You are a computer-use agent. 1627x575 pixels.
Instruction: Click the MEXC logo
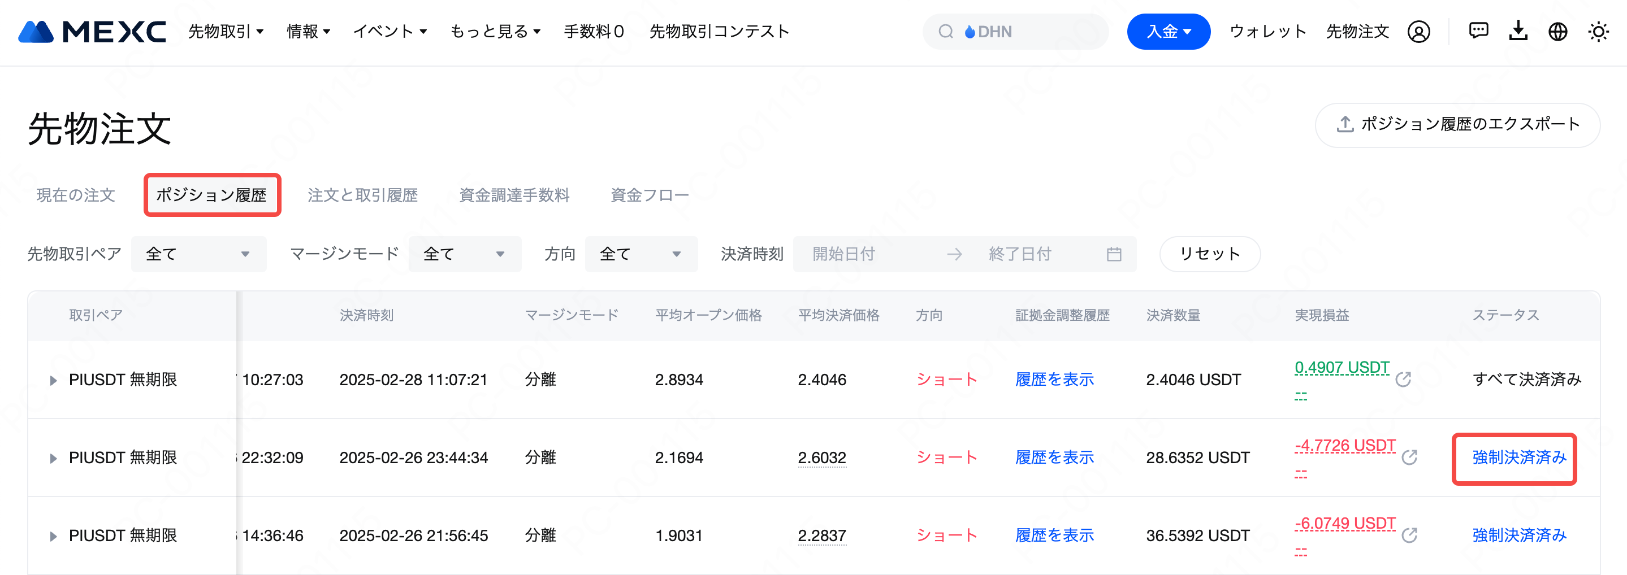(92, 32)
